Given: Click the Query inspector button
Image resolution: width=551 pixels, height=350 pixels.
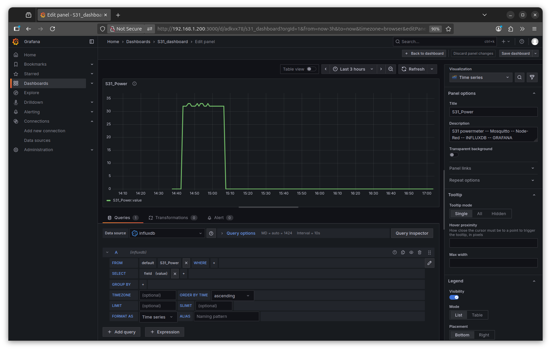Looking at the screenshot, I should [x=412, y=233].
